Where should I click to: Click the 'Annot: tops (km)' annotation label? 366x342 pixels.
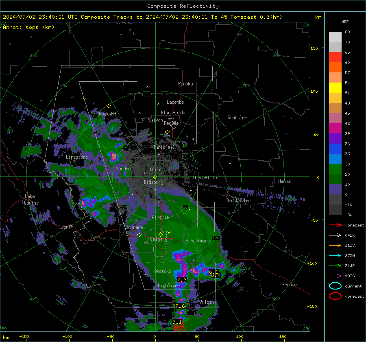(x=28, y=27)
